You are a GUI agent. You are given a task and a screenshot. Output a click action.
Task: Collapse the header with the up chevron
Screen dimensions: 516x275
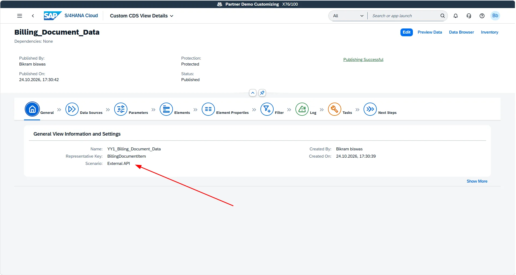tap(253, 93)
